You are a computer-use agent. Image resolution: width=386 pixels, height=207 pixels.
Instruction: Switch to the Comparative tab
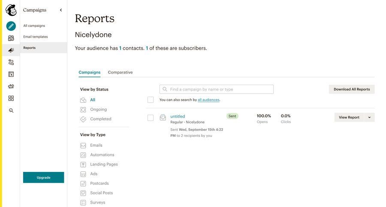(120, 72)
